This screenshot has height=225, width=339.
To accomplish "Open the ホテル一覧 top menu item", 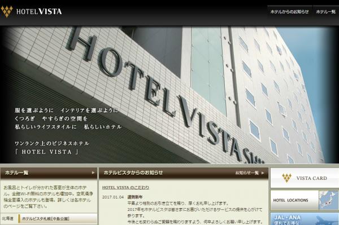I will 326,12.
